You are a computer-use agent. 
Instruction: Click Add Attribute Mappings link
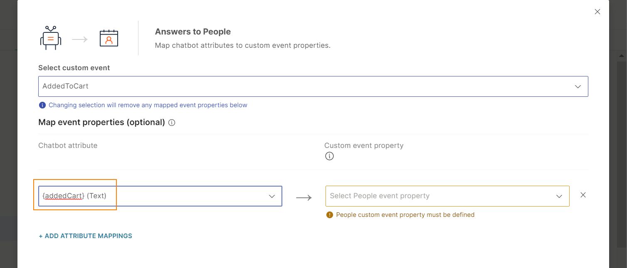85,236
